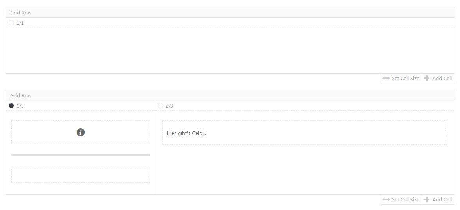The height and width of the screenshot is (210, 460).
Task: Click the empty area below the text block in the 2/3 cell
Action: click(305, 170)
